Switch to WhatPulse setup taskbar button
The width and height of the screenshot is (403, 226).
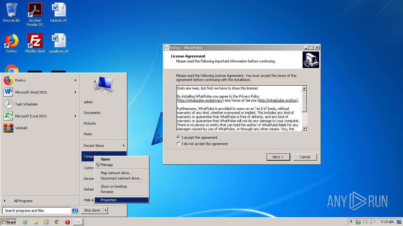click(78, 222)
